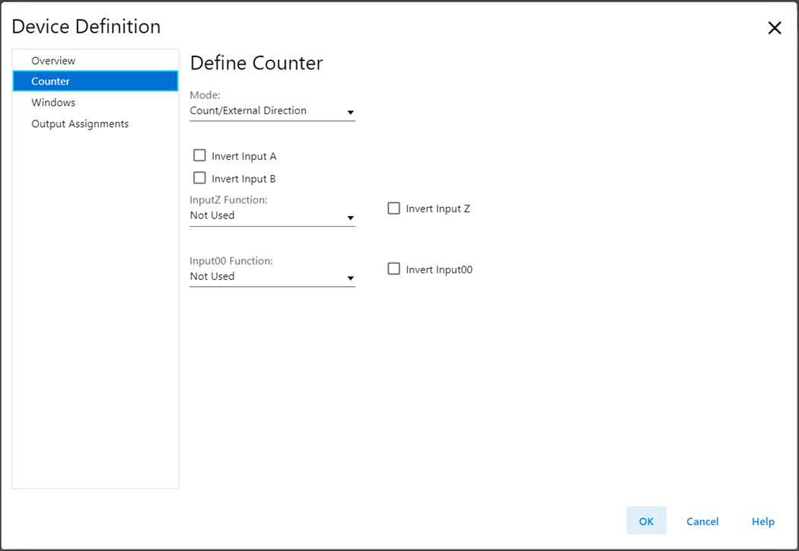
Task: Close the Device Definition dialog
Action: coord(774,28)
